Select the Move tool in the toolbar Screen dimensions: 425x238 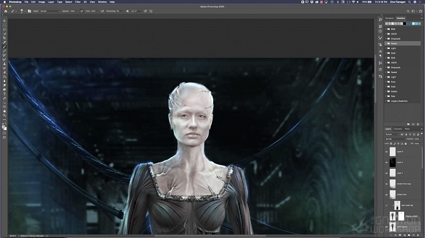[x=5, y=21]
